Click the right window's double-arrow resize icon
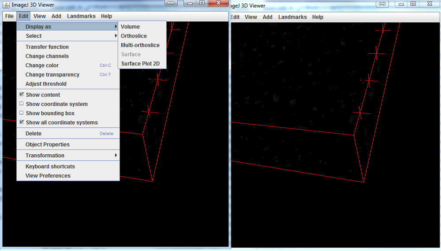 pyautogui.click(x=382, y=4)
